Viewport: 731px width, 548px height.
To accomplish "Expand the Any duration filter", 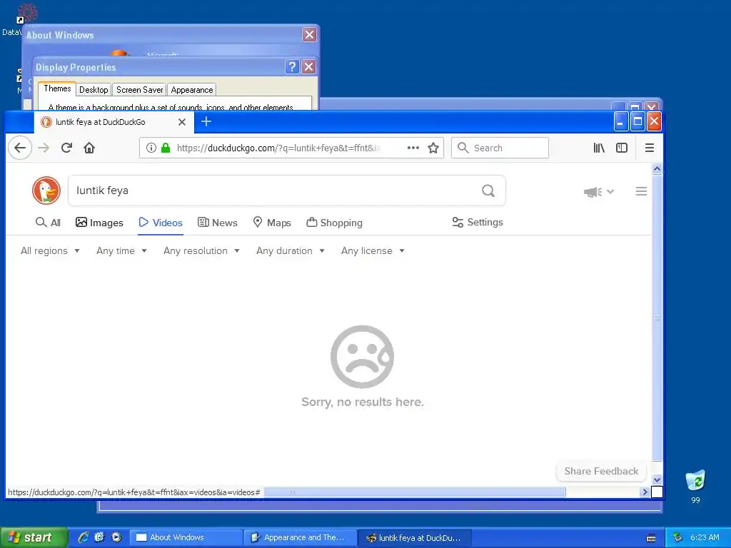I will point(290,250).
